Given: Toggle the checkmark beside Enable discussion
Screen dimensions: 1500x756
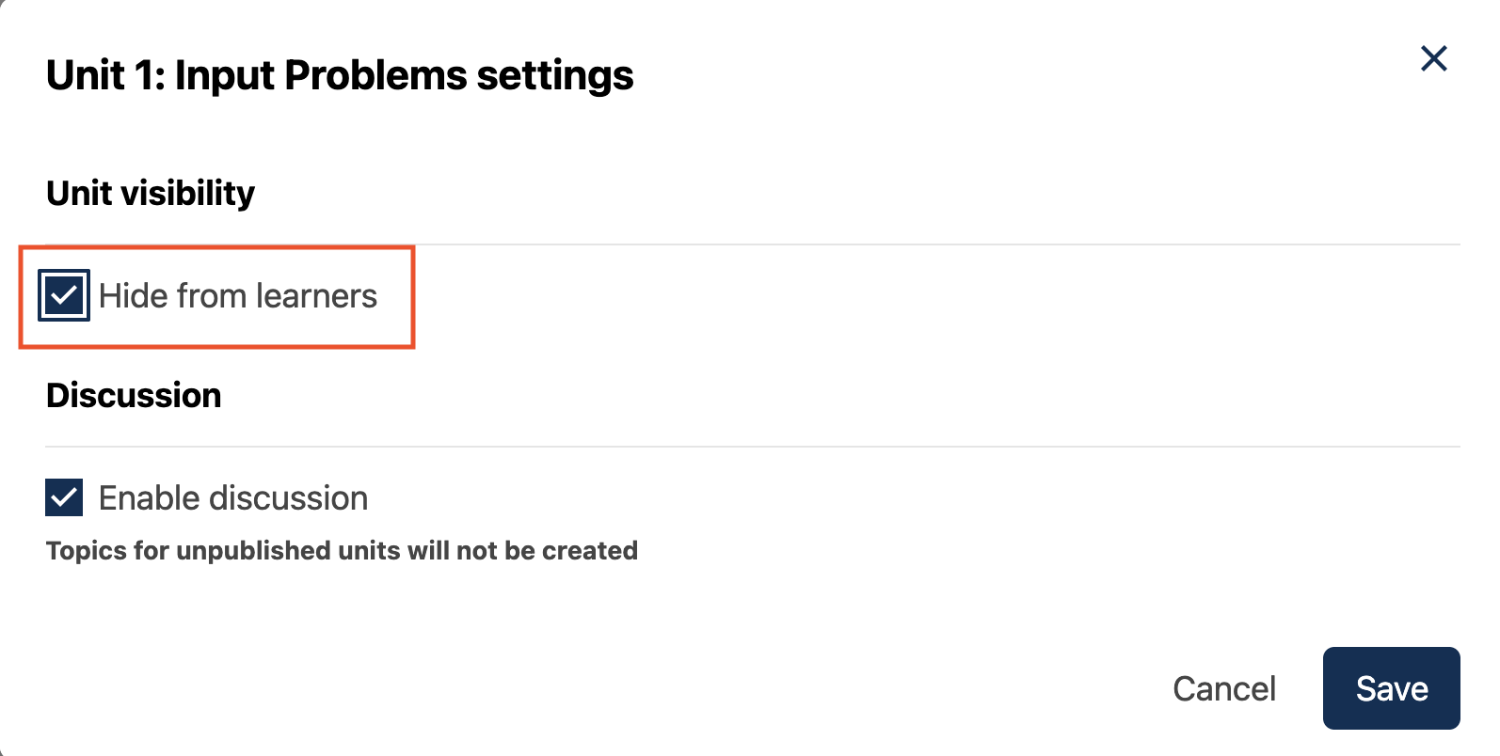Looking at the screenshot, I should (x=64, y=497).
